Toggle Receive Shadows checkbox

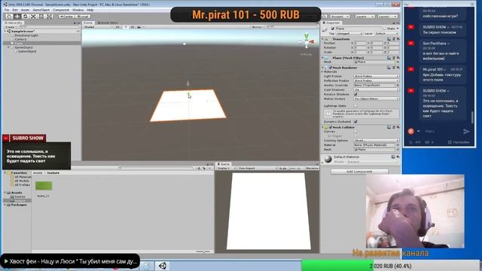pyautogui.click(x=355, y=94)
